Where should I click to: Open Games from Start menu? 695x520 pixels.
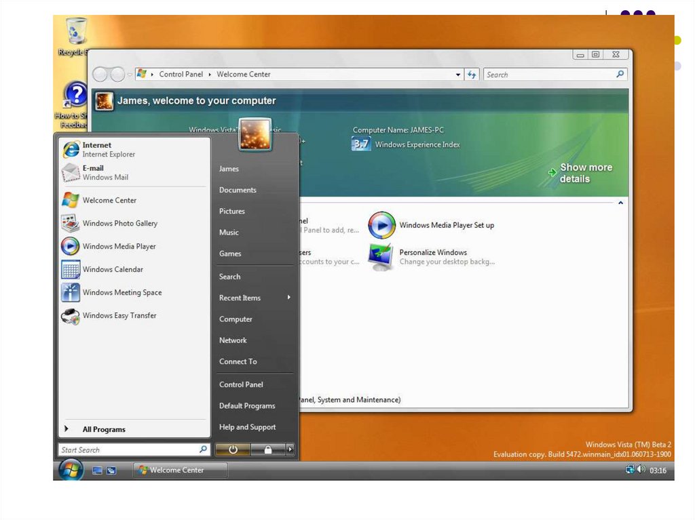pyautogui.click(x=230, y=254)
